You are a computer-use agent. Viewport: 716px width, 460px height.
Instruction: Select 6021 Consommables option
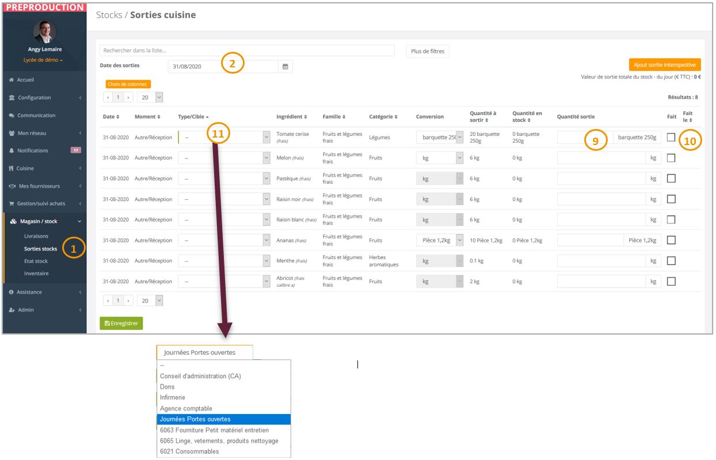[x=224, y=451]
